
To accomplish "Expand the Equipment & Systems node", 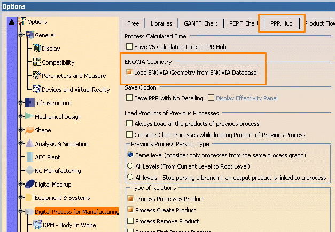I will coord(21,197).
